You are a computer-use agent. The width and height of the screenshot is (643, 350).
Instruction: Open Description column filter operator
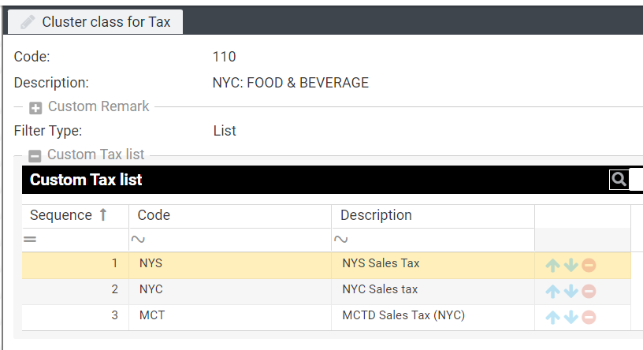(x=341, y=240)
